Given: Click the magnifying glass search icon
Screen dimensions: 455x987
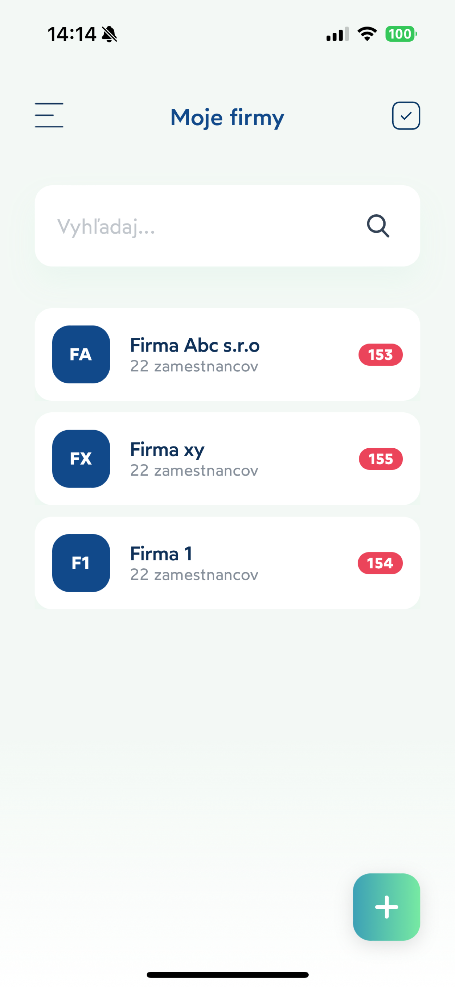Looking at the screenshot, I should tap(378, 226).
